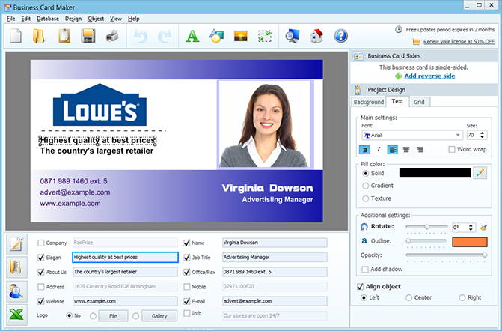Click the Opacity slider

[447, 255]
